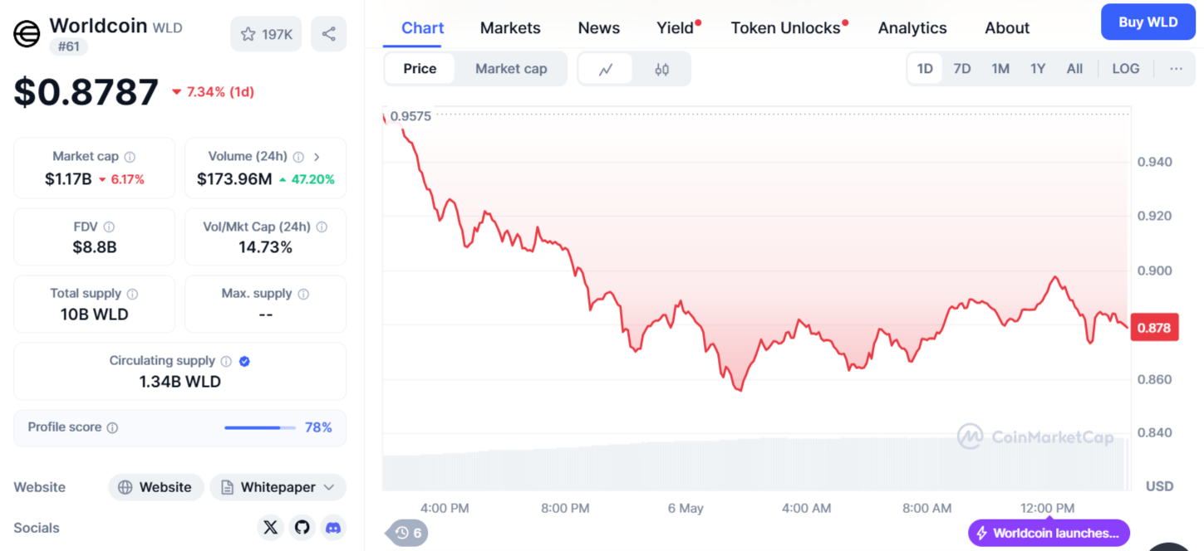Switch to line chart icon

point(606,69)
